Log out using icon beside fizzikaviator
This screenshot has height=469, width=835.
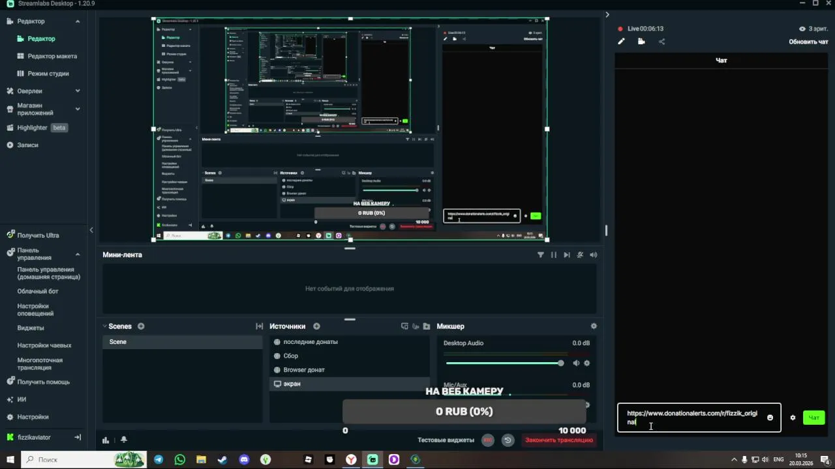pyautogui.click(x=78, y=437)
